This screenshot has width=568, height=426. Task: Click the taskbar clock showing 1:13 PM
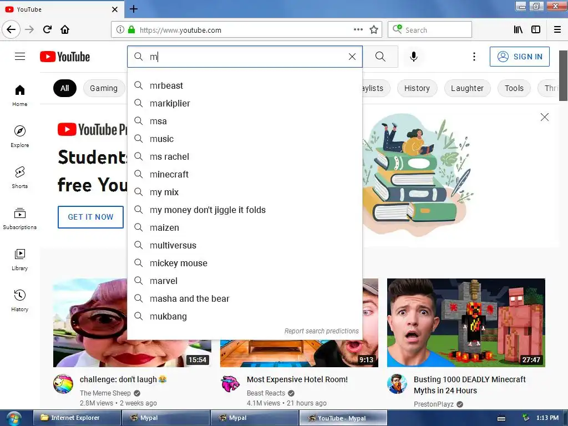tap(547, 418)
